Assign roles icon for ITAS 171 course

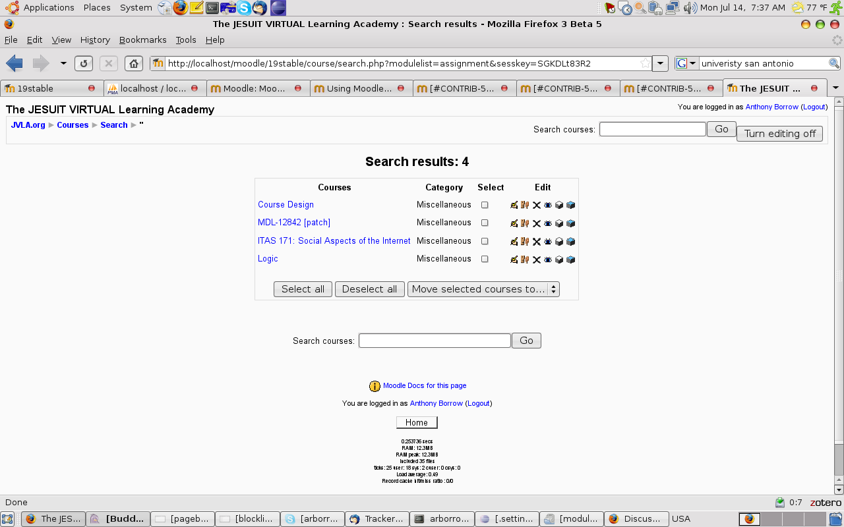(525, 241)
